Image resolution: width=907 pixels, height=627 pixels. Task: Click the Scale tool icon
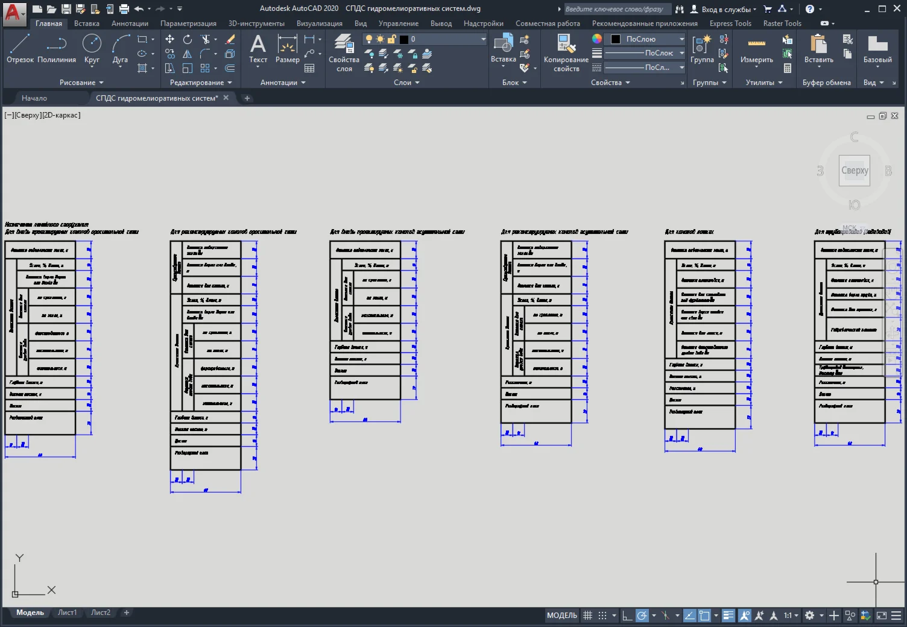coord(188,68)
